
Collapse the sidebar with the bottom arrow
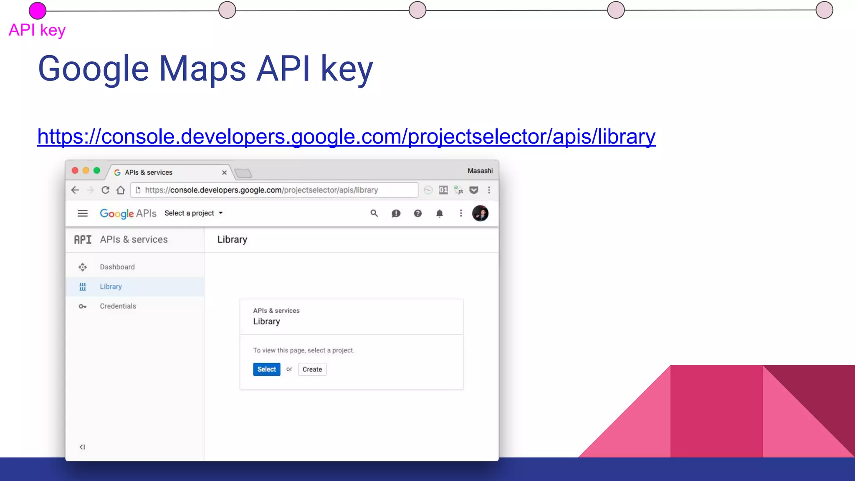click(82, 447)
